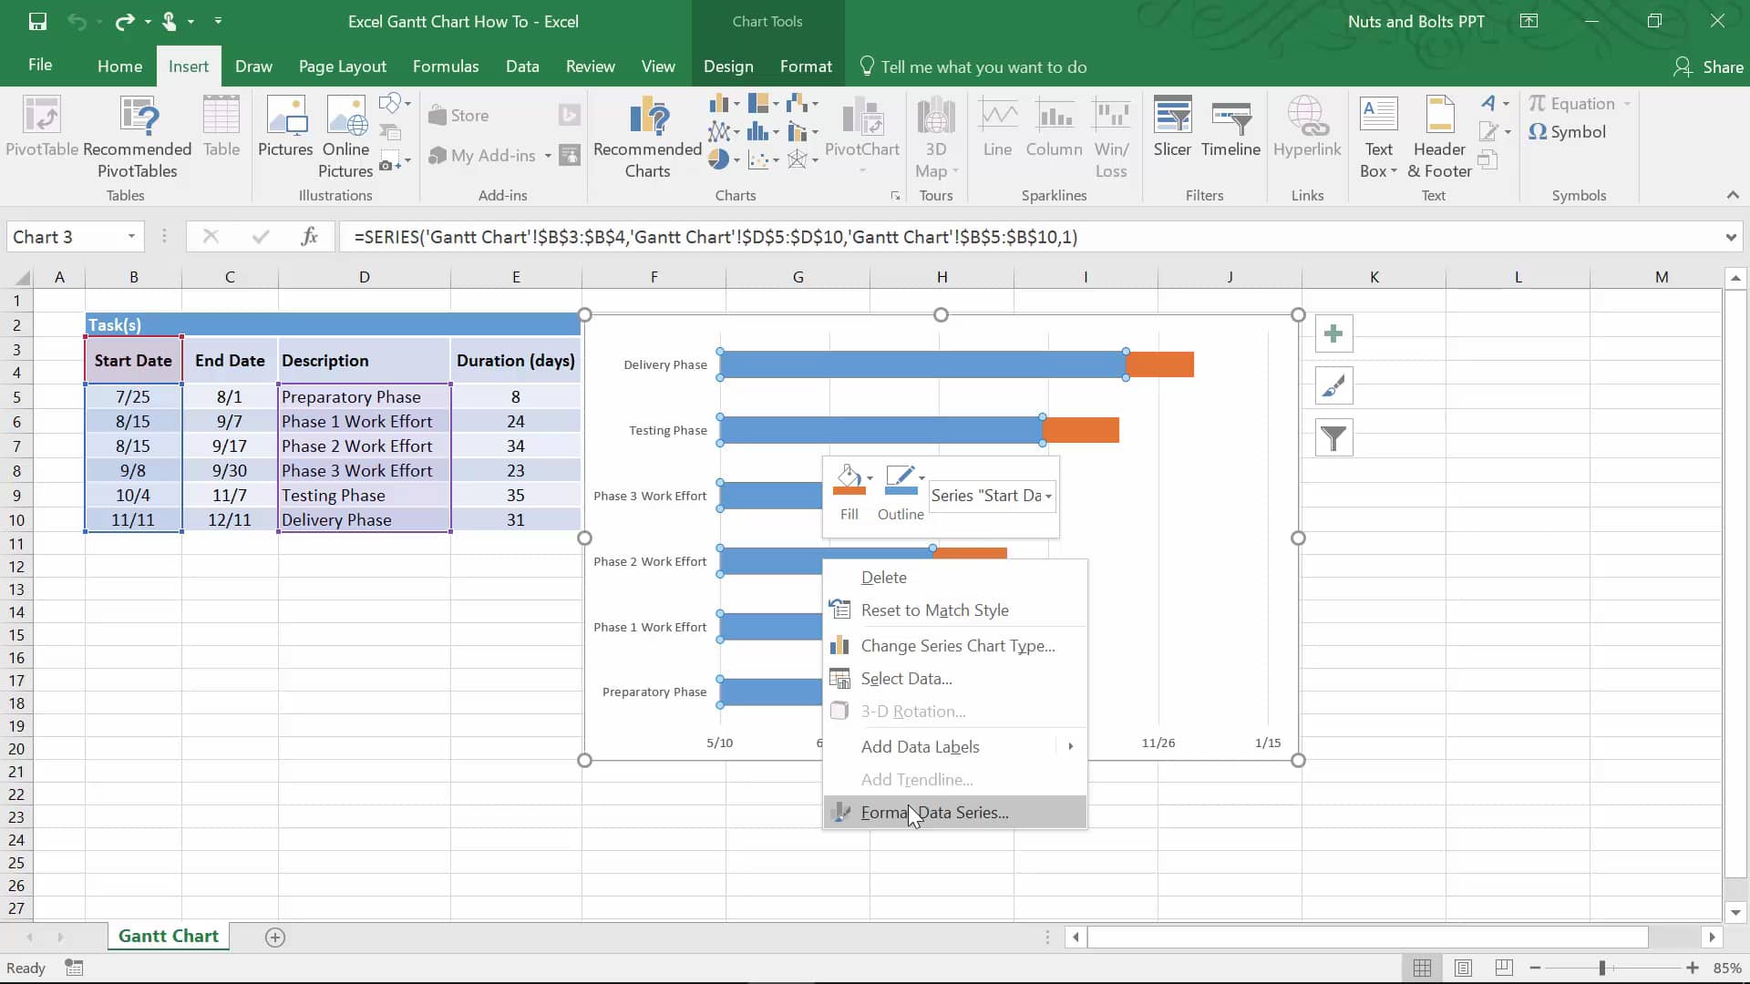Click Format Data Series in context menu

point(935,812)
